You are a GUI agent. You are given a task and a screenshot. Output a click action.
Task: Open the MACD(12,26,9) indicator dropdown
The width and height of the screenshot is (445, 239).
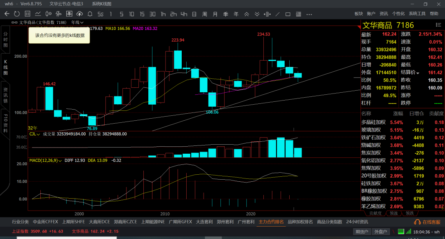(45, 160)
